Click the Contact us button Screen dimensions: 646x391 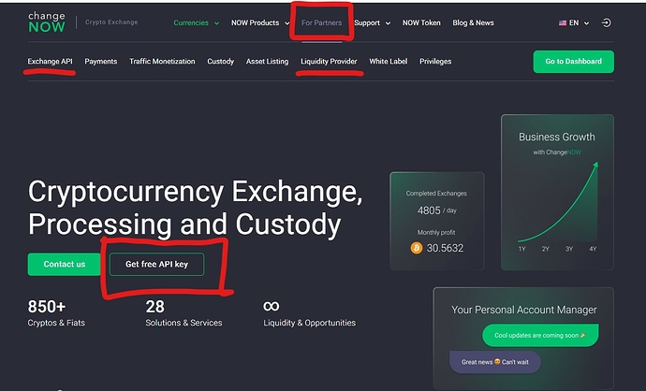[x=65, y=264]
